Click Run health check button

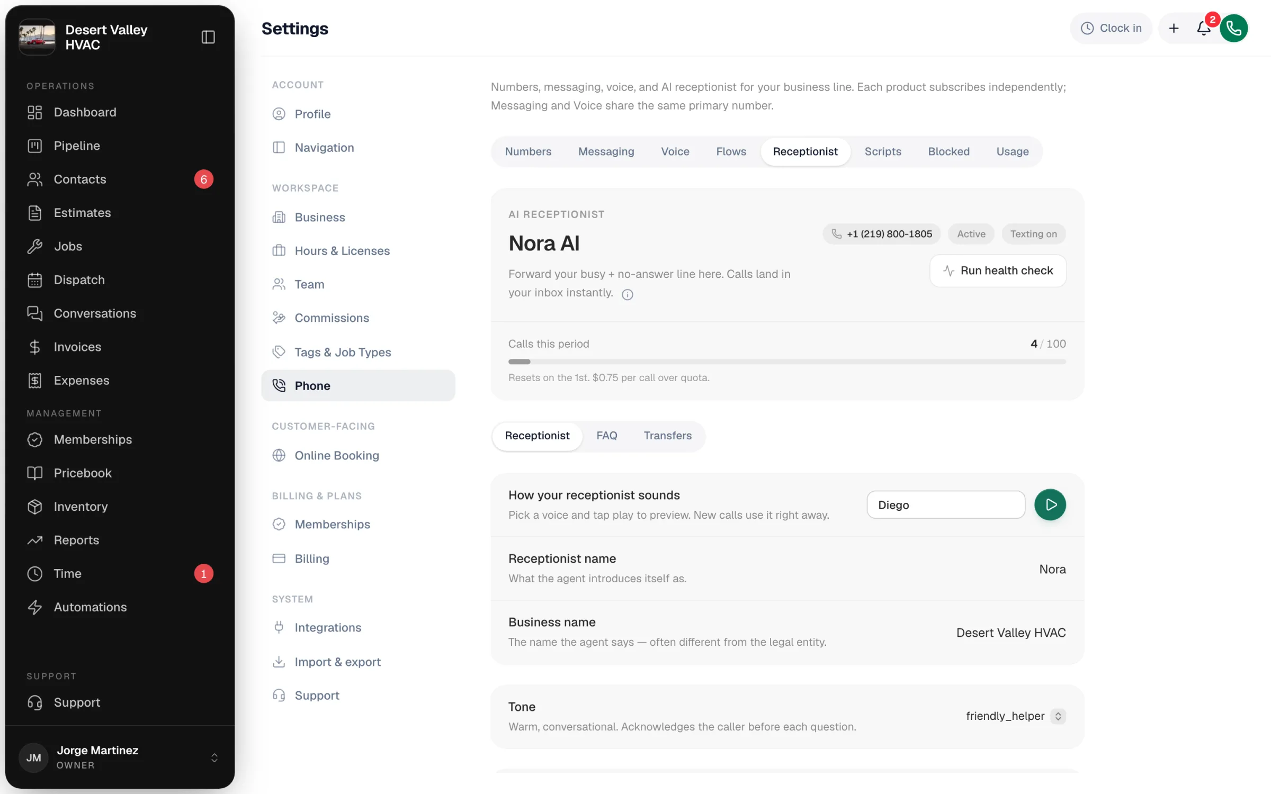pyautogui.click(x=998, y=270)
